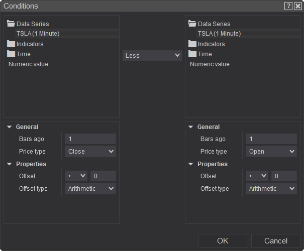304x251 pixels.
Task: Click the right Data Series open folder icon
Action: point(192,24)
